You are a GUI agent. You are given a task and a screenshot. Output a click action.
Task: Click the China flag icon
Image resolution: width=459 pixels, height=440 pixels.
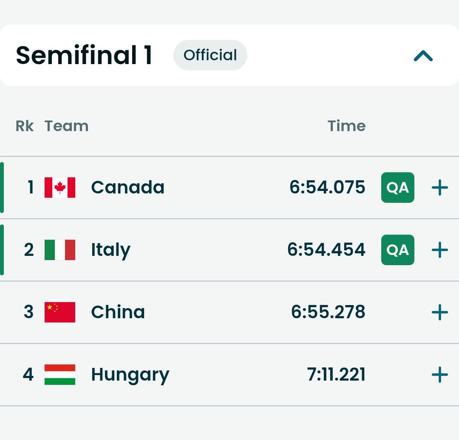[60, 312]
